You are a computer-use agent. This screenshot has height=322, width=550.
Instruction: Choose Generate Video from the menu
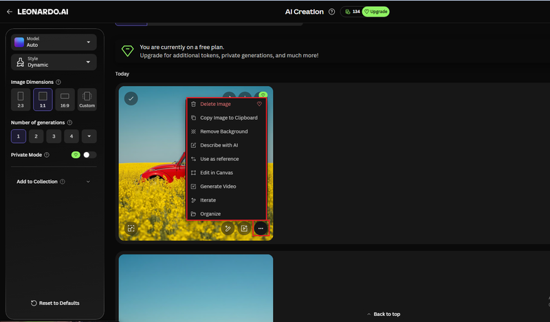point(226,186)
